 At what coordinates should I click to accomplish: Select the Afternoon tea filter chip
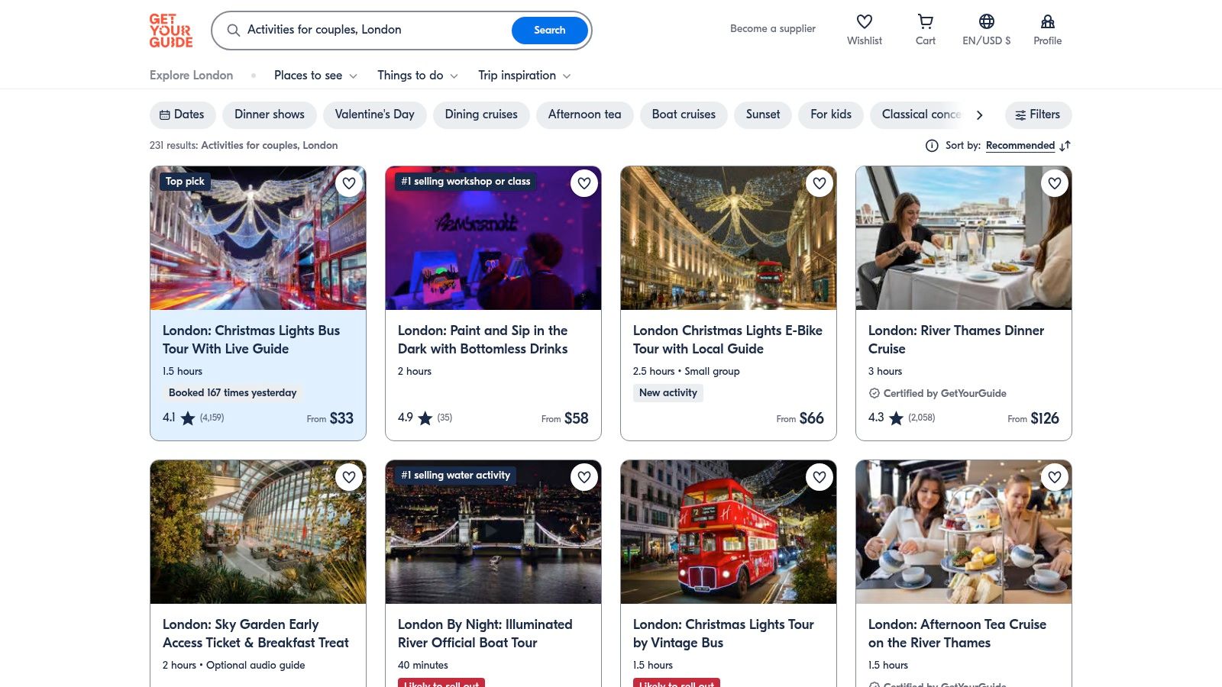(x=584, y=114)
